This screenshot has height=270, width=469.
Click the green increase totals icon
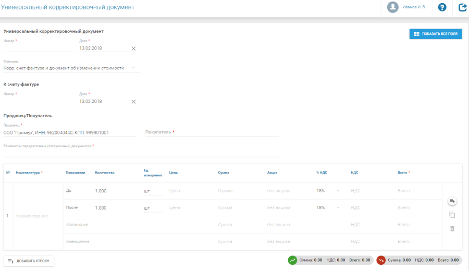point(293,260)
